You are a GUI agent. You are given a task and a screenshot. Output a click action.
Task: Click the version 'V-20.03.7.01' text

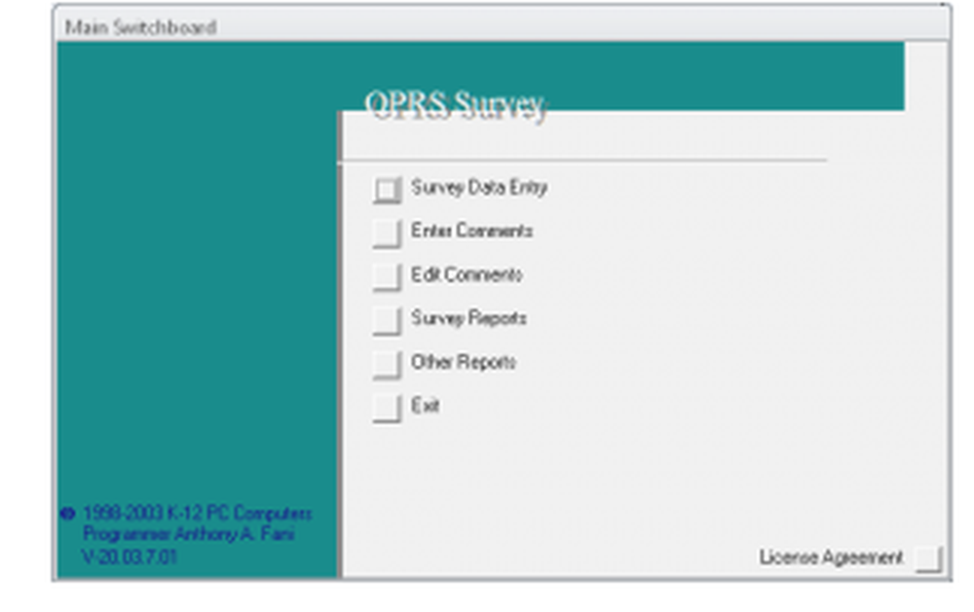point(130,557)
